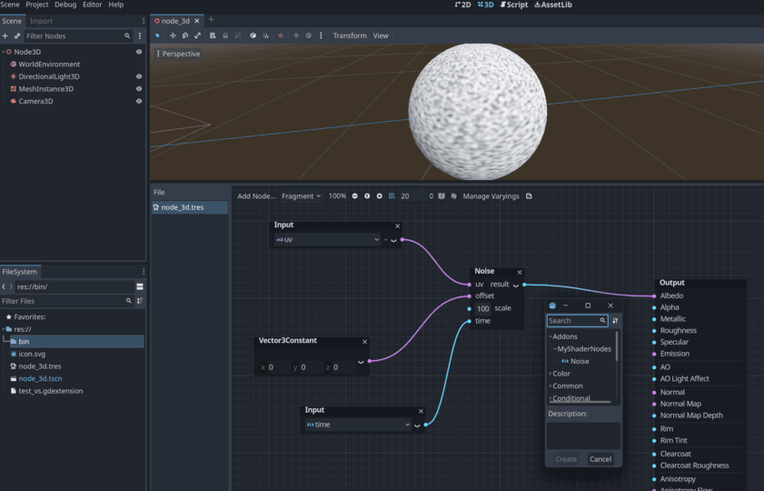Open the AssetLib workspace
The height and width of the screenshot is (491, 764).
click(x=552, y=5)
